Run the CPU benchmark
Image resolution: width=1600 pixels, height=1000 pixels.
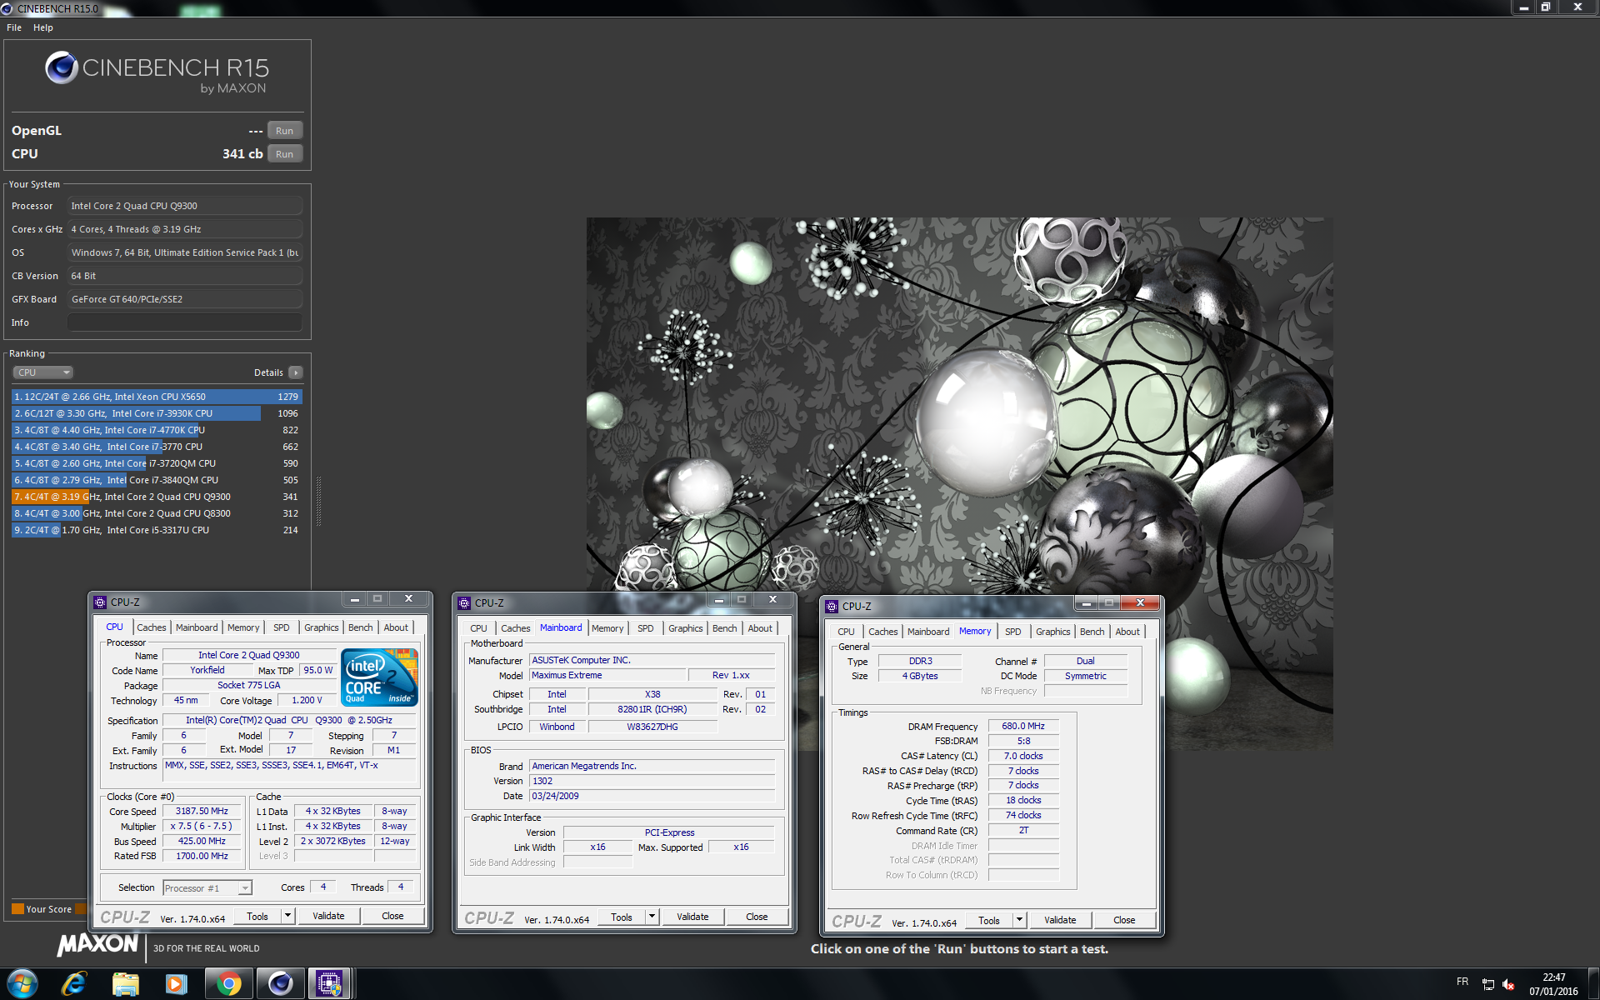coord(285,154)
